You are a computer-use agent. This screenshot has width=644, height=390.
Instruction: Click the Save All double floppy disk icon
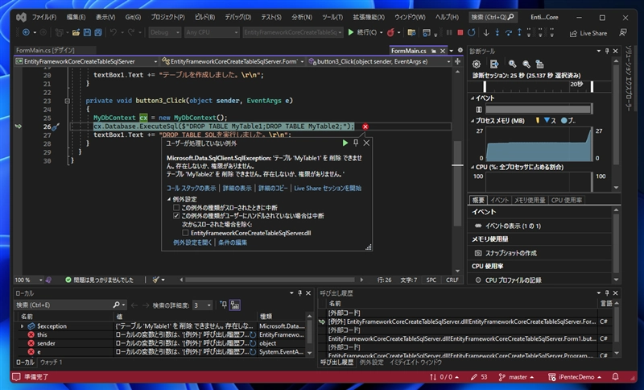pyautogui.click(x=98, y=32)
